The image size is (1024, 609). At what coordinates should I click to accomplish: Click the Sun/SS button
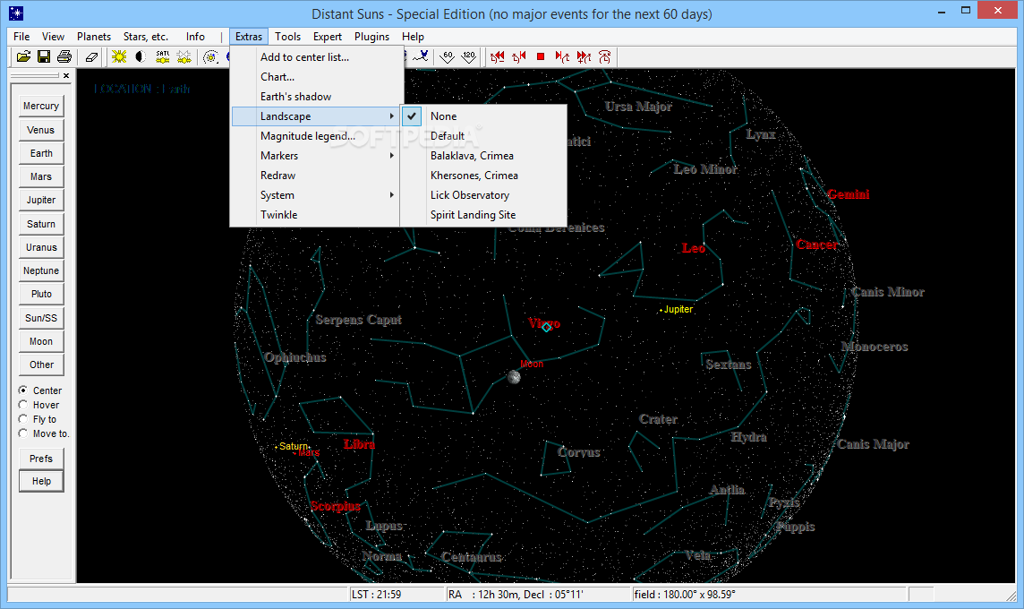tap(41, 318)
